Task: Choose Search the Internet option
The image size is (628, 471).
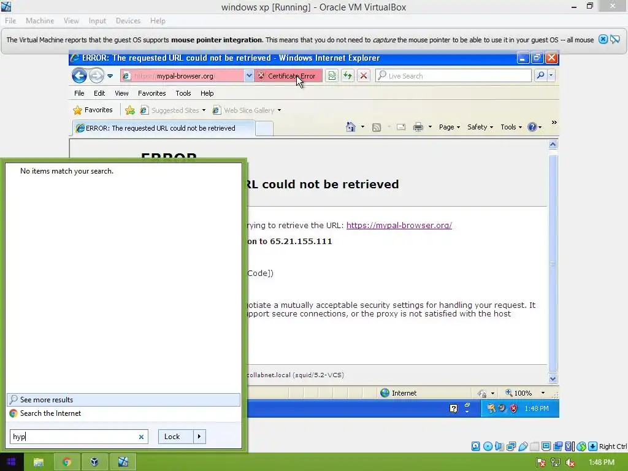Action: (x=123, y=413)
